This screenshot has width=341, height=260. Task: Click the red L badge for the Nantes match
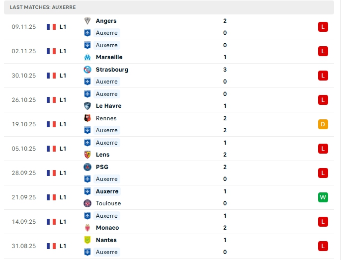click(323, 246)
